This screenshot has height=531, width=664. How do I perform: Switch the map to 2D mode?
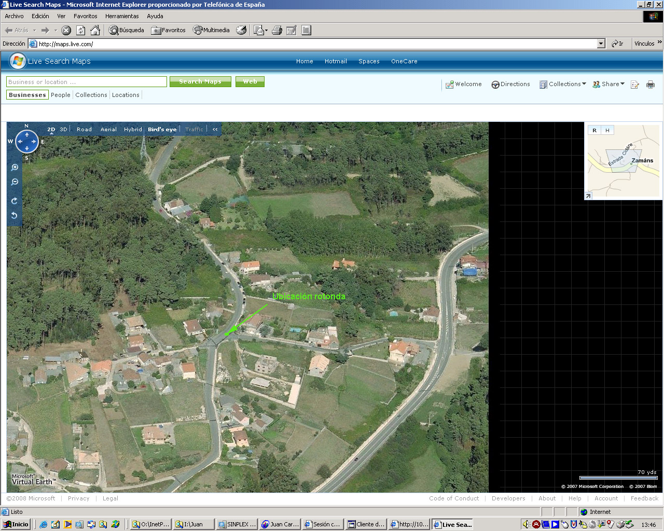[x=51, y=130]
